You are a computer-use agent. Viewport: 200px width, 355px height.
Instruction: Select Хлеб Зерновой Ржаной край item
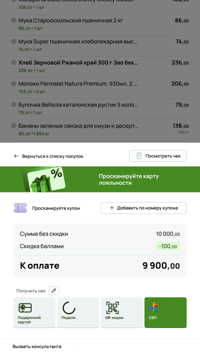tap(100, 67)
